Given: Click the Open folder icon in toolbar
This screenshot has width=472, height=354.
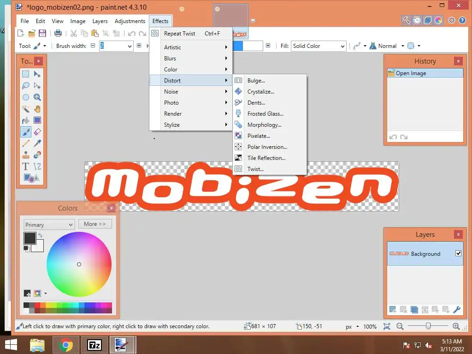Looking at the screenshot, I should click(x=32, y=33).
